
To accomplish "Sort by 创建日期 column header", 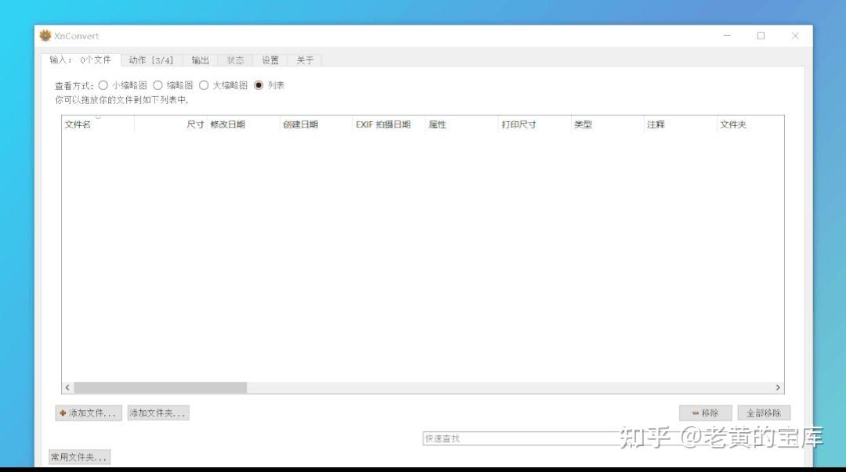I will 316,124.
